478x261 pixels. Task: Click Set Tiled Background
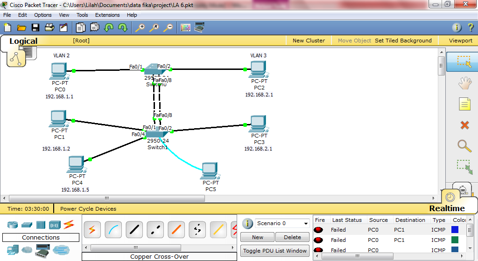403,41
